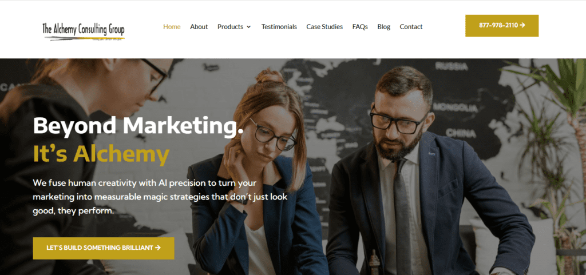Open the Blog link
Image resolution: width=586 pixels, height=275 pixels.
(x=384, y=27)
